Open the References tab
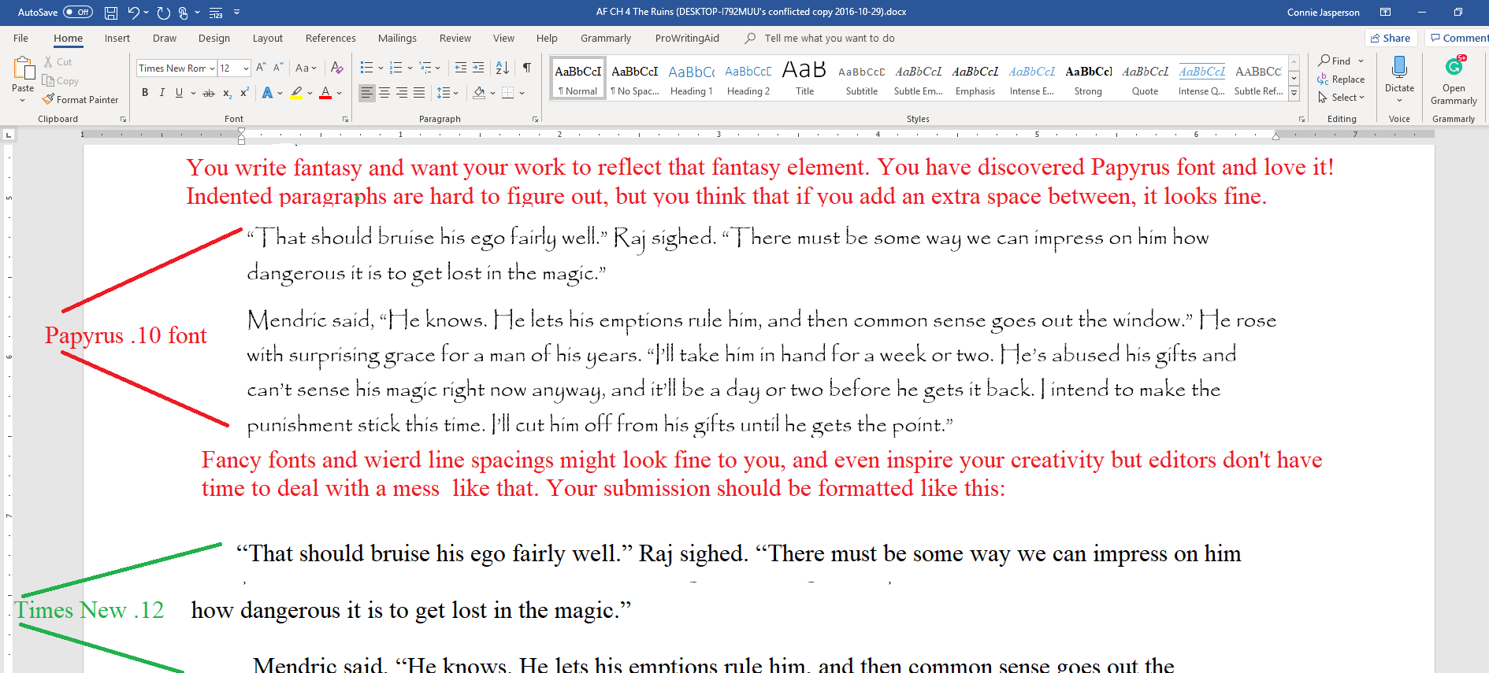Image resolution: width=1489 pixels, height=673 pixels. pos(330,38)
